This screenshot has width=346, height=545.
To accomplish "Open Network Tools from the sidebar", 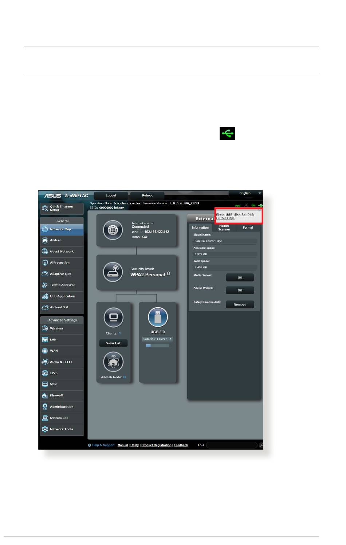I will click(x=62, y=429).
